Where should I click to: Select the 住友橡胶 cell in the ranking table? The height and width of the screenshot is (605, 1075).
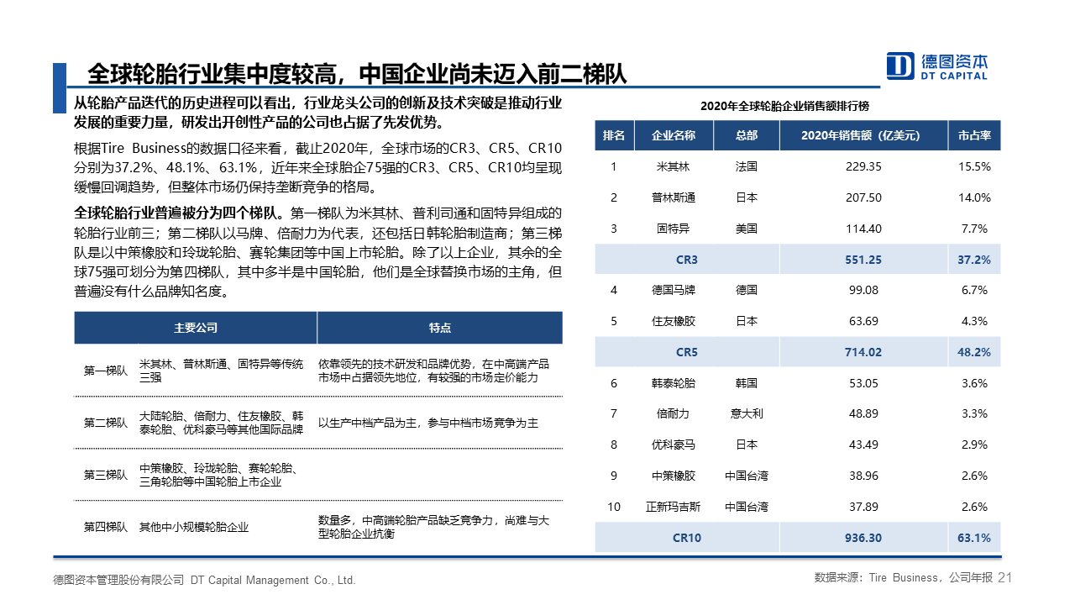tap(673, 321)
